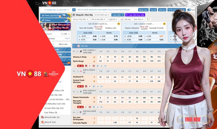Click the football icon beside Bóng đá / Hôm Nay
The height and width of the screenshot is (129, 217).
74,15
